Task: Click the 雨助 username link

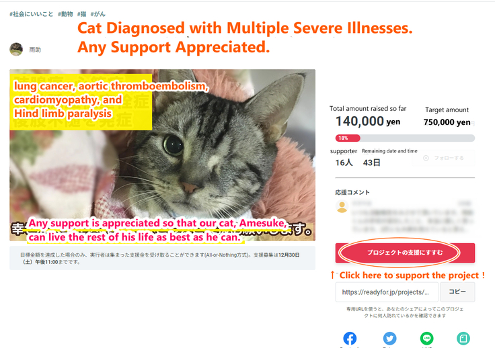Action: pos(35,50)
